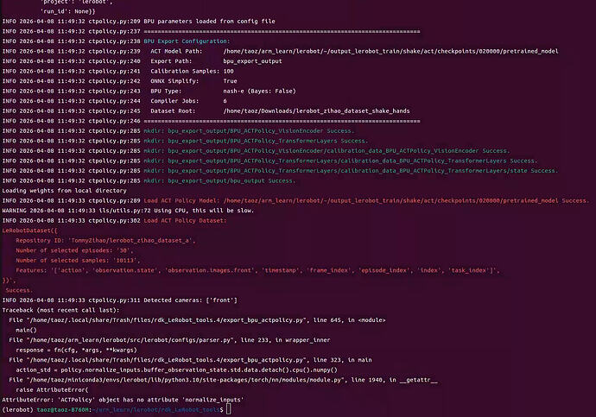Click the action_std = policy.normalize_inputs code line
The width and height of the screenshot is (596, 417).
[x=177, y=370]
